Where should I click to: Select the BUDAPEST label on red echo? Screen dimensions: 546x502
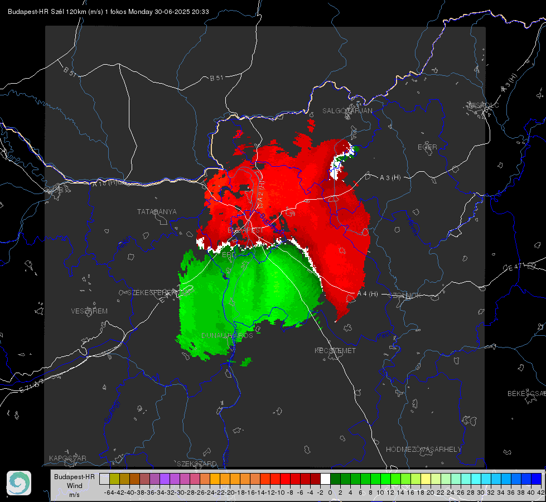[x=245, y=230]
